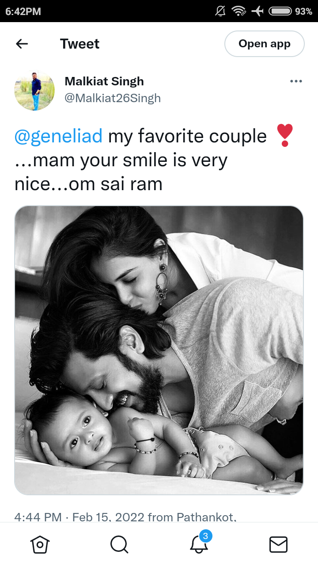
Task: Open the @geneliad mention link
Action: click(58, 136)
